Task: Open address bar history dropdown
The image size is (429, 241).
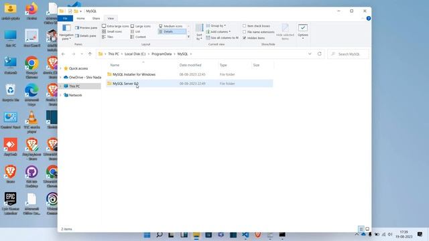Action: click(310, 54)
